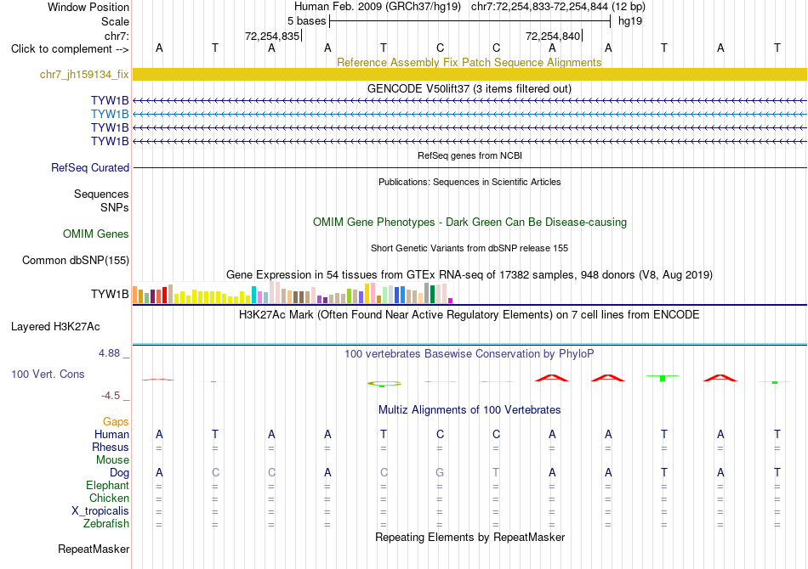Click the 'G' base in the Dog row
The height and width of the screenshot is (569, 808).
[440, 472]
